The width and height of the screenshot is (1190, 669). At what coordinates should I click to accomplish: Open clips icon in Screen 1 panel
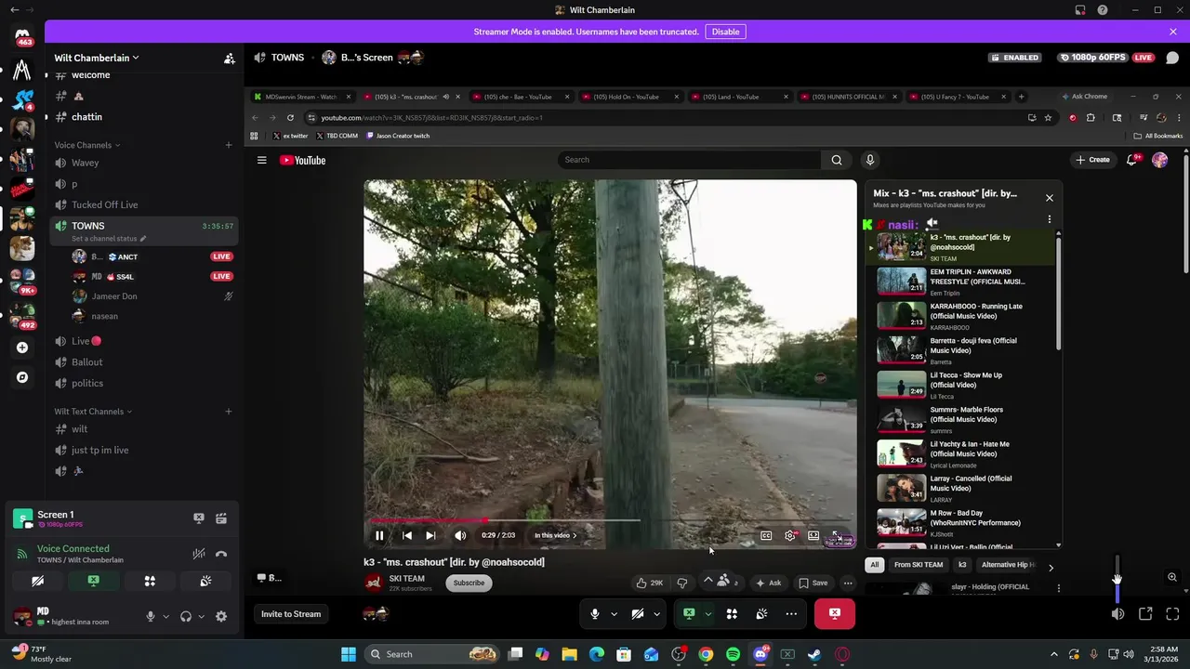[x=221, y=518]
